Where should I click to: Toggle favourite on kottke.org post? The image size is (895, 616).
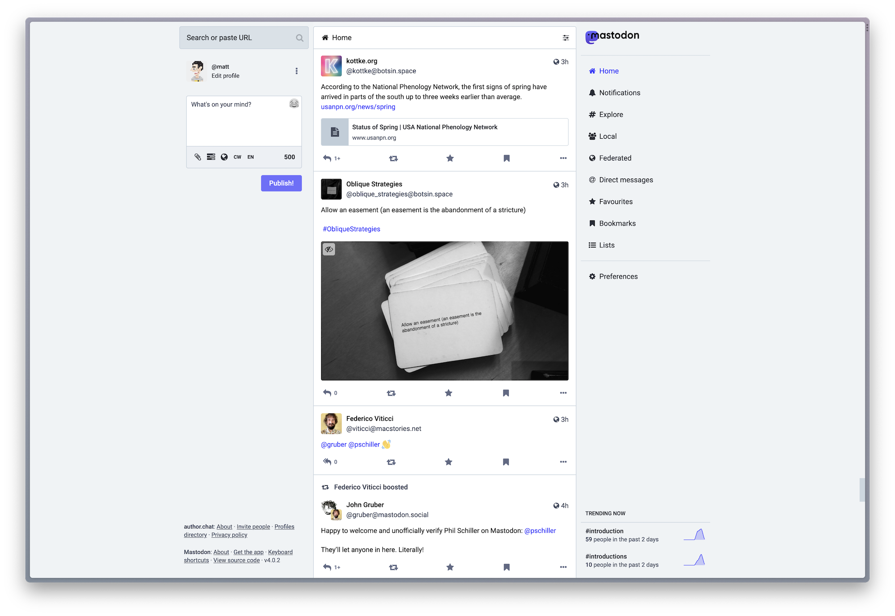click(x=449, y=158)
